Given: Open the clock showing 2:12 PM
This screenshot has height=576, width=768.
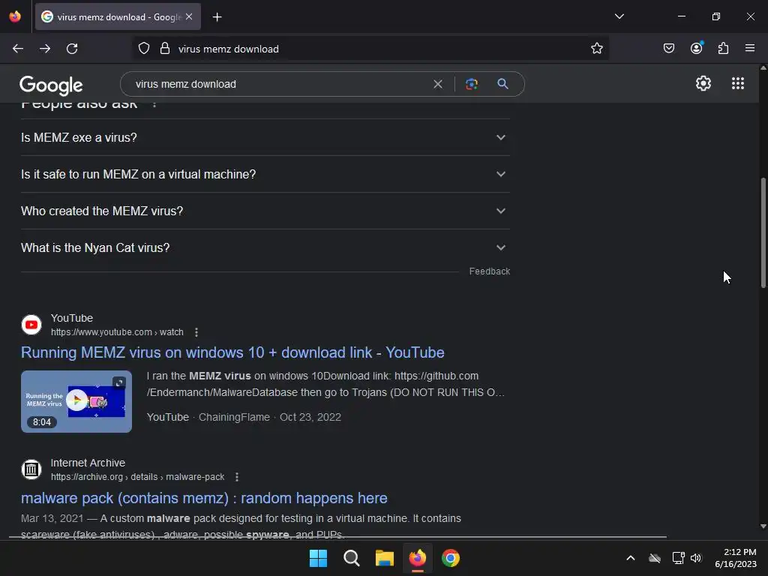Looking at the screenshot, I should point(736,558).
